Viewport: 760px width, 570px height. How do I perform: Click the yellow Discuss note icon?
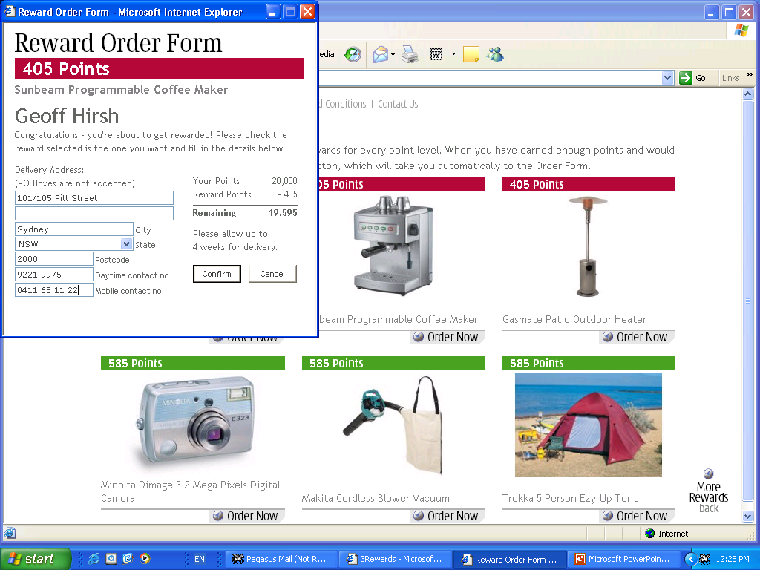tap(471, 54)
